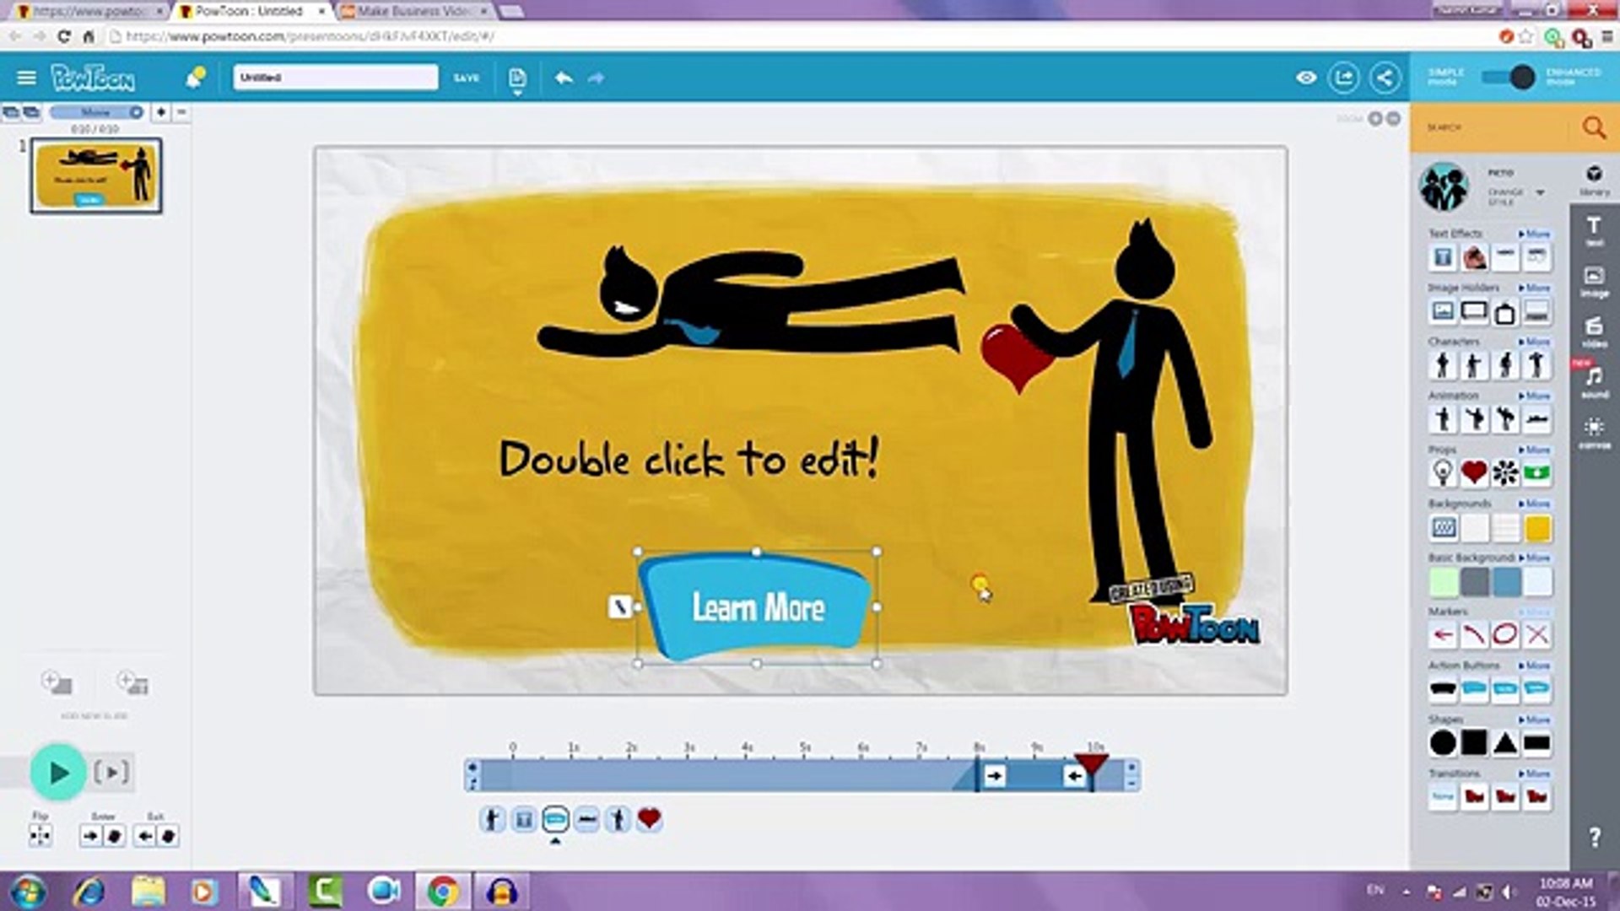1620x911 pixels.
Task: Click the SAVE button
Action: [x=466, y=78]
